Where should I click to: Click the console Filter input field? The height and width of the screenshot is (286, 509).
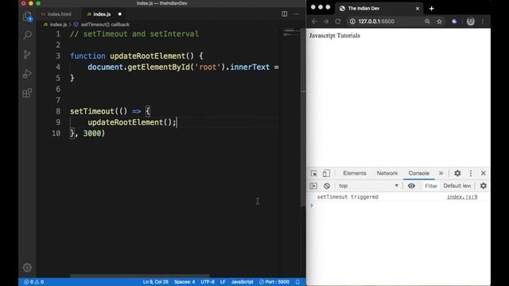point(431,186)
